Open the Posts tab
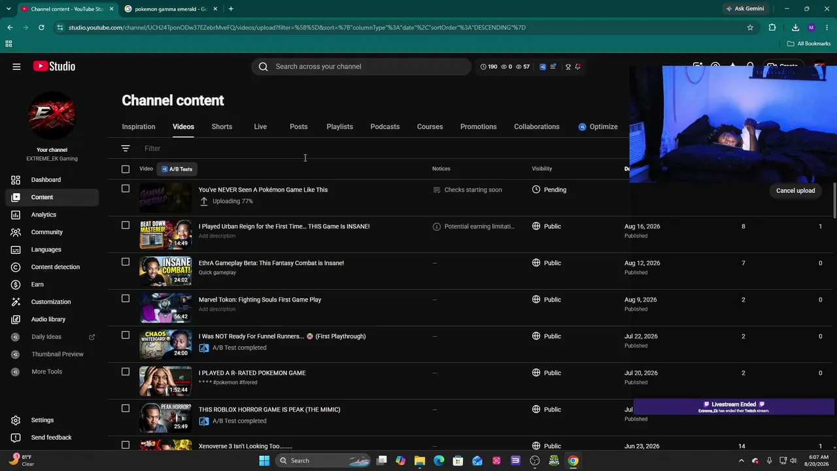837x471 pixels. click(x=298, y=127)
